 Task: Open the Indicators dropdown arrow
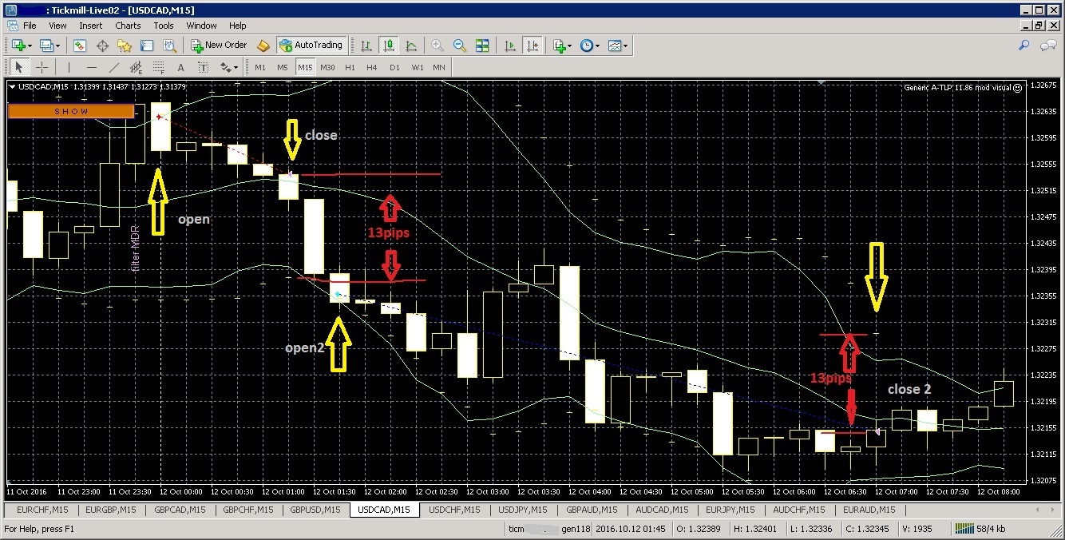pos(571,46)
